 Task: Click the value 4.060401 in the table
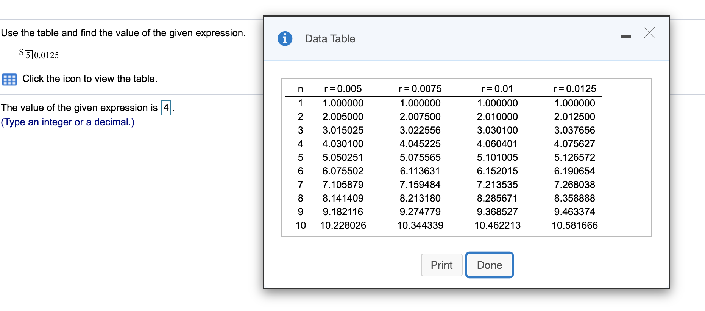[x=497, y=144]
